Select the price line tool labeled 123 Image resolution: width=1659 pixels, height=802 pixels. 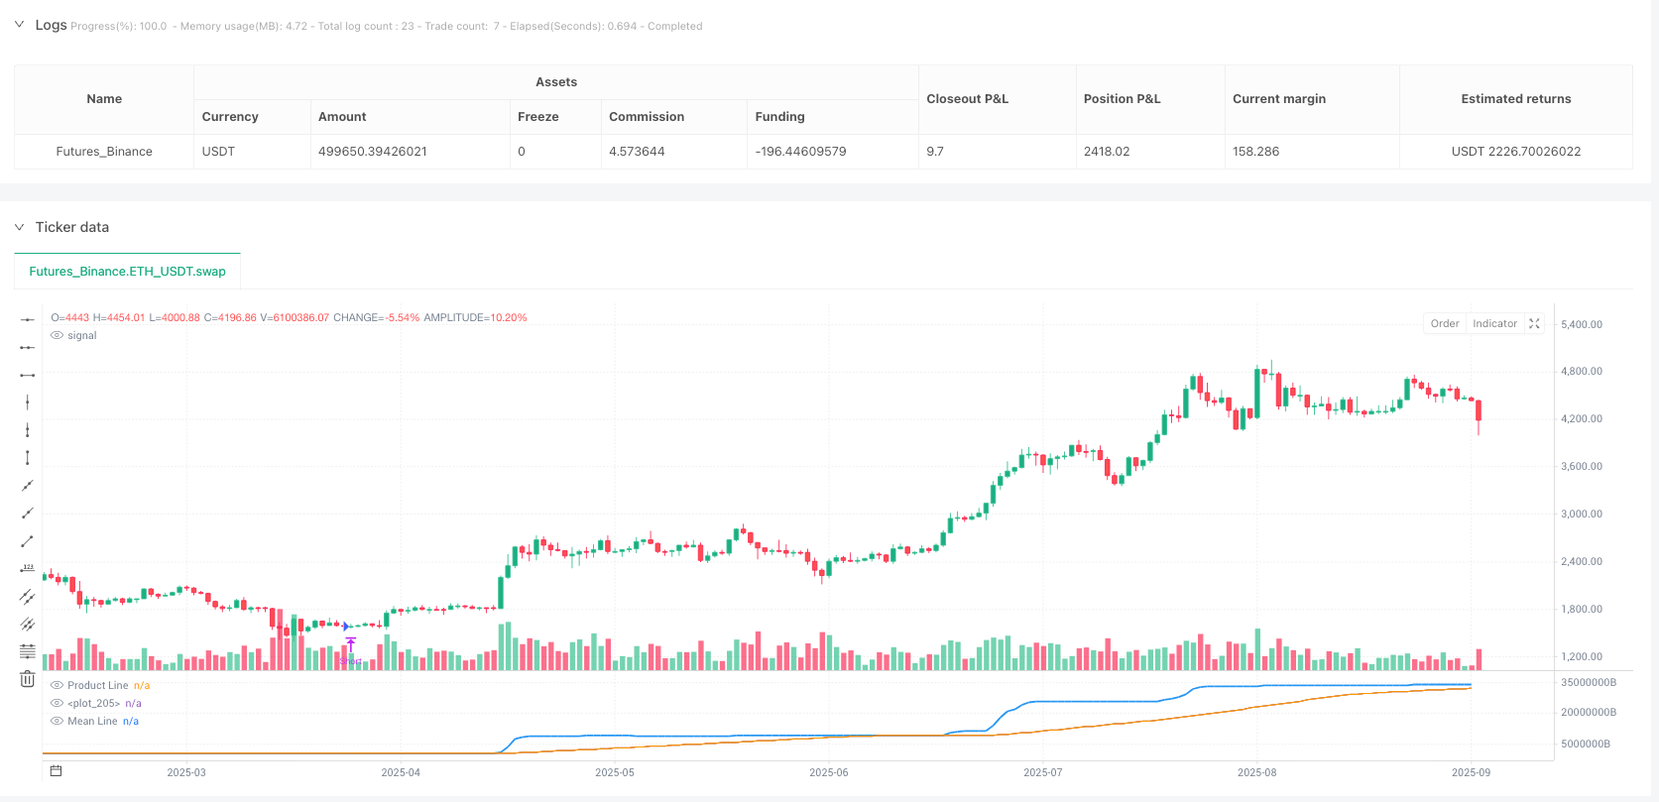[28, 568]
